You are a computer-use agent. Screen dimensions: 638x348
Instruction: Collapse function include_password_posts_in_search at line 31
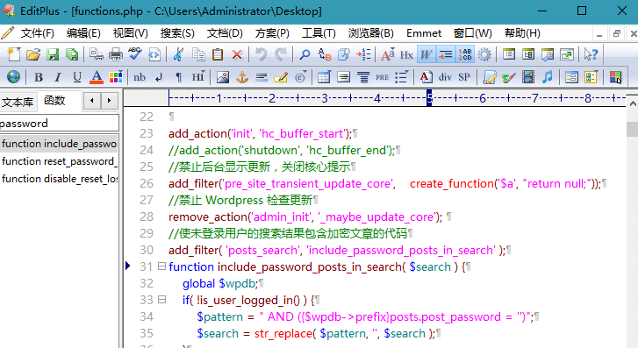(162, 266)
